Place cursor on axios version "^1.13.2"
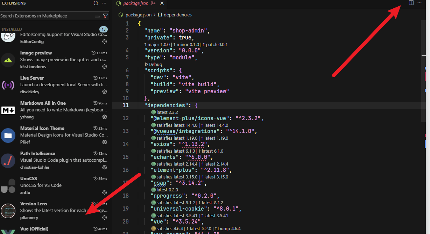 pos(193,144)
